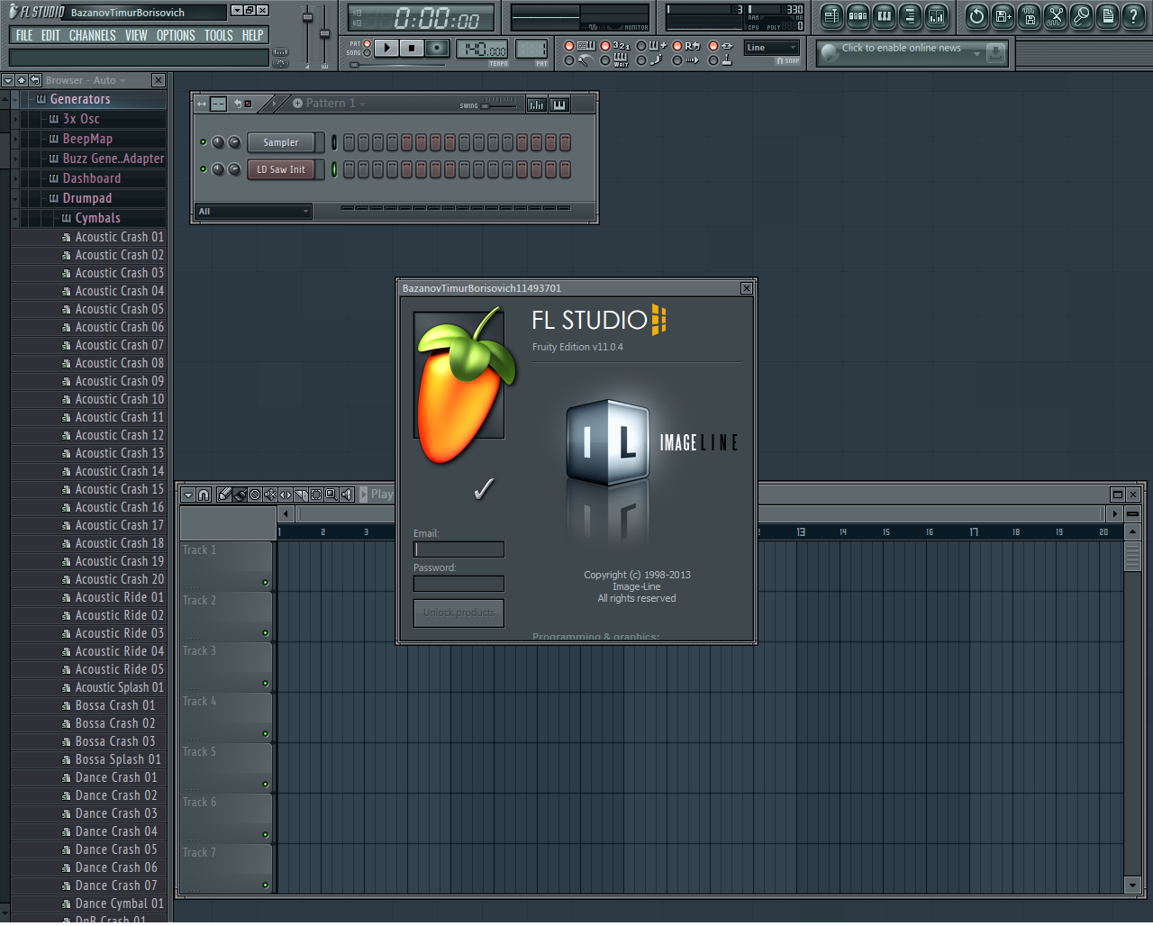Switch to pattern mode radio button

point(367,43)
